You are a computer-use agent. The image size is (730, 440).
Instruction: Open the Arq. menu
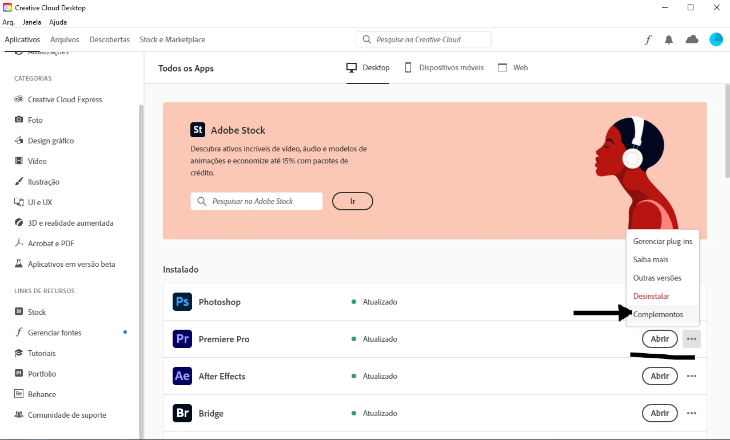coord(9,22)
